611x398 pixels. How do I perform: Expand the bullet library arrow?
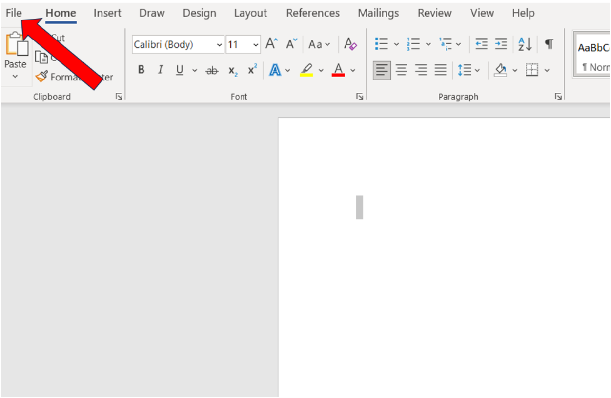[x=396, y=44]
